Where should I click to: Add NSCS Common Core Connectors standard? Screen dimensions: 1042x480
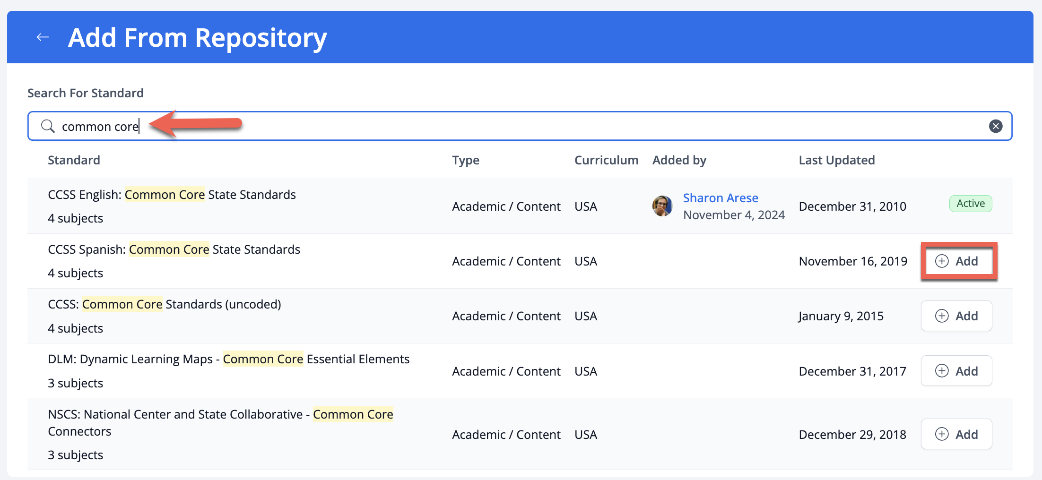956,434
